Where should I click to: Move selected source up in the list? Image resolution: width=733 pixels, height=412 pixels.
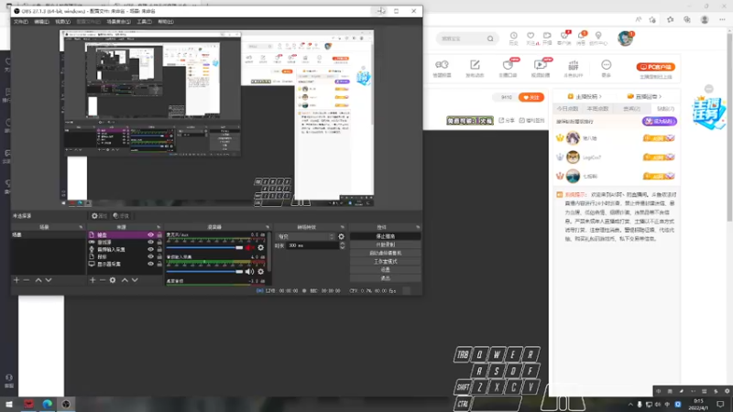point(125,280)
